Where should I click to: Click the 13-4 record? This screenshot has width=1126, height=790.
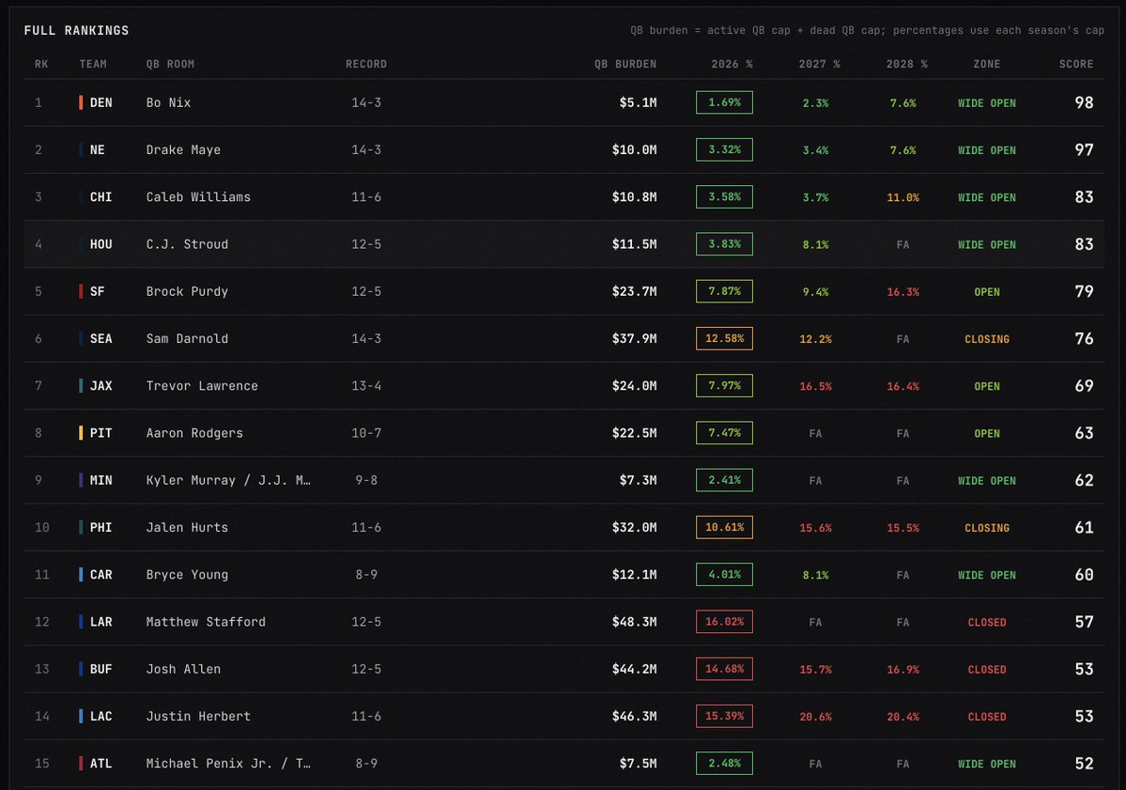pyautogui.click(x=366, y=386)
